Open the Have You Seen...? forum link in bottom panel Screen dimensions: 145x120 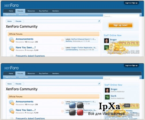coord(26,110)
